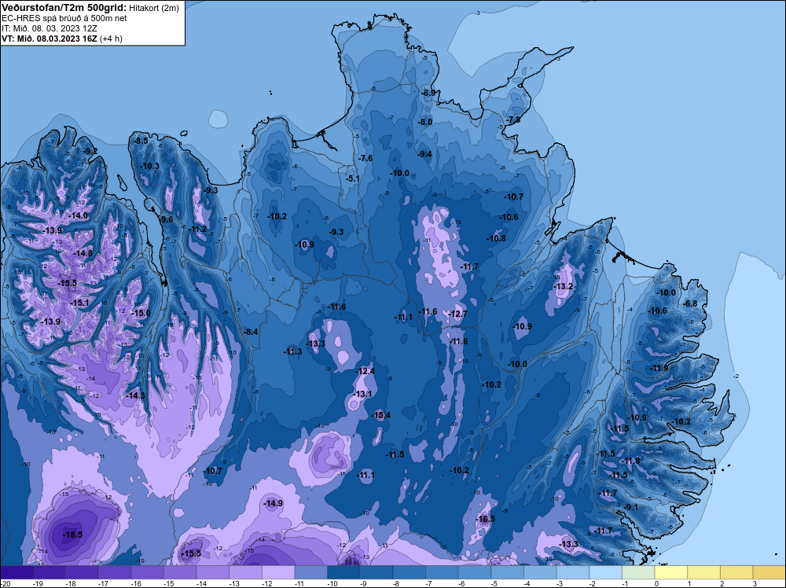The height and width of the screenshot is (588, 786).
Task: Click legend swatch between 2 and 3
Action: [736, 572]
